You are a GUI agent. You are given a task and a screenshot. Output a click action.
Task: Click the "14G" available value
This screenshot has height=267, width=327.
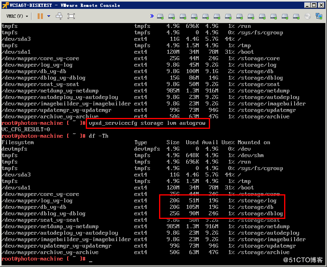pyautogui.click(x=213, y=78)
